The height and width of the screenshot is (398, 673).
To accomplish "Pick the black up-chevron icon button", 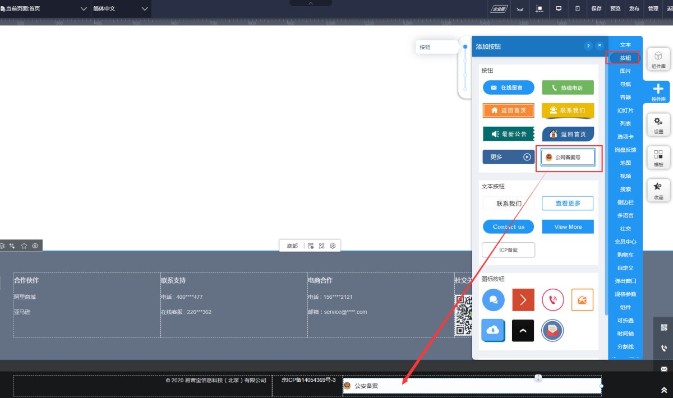I will [523, 331].
